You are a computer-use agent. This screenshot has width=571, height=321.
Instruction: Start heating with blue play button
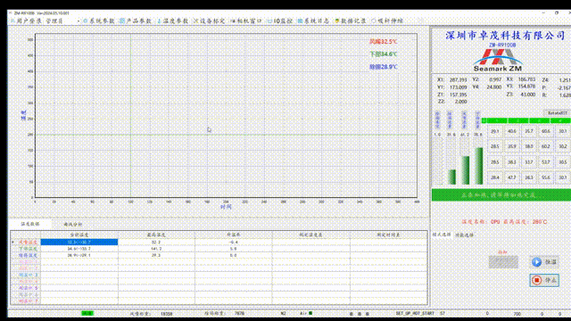click(544, 262)
